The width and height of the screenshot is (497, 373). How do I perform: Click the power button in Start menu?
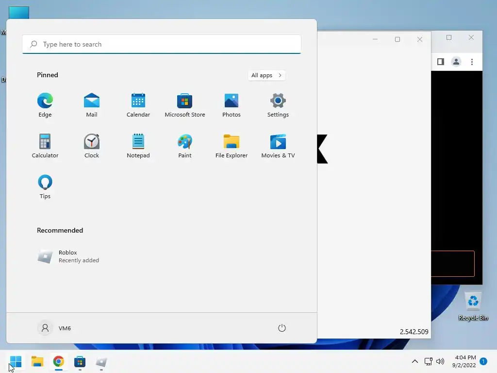pos(282,328)
